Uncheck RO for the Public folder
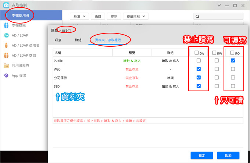Screen dimensions: 250x163 (233, 60)
